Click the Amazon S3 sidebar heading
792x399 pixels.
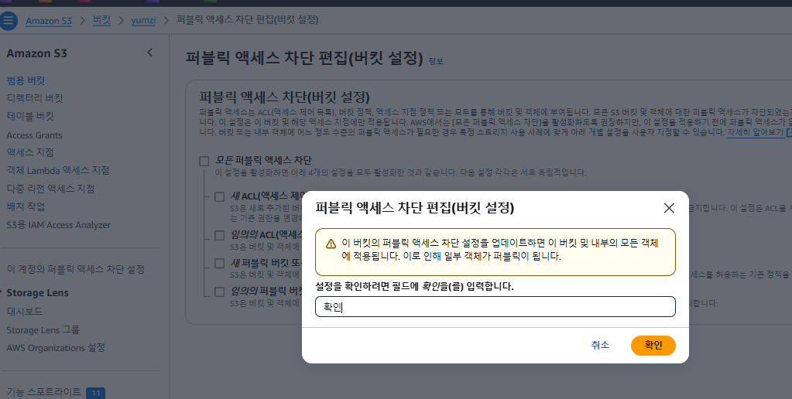[37, 53]
